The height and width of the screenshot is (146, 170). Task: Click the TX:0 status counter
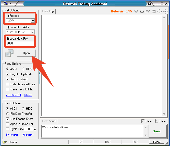pyautogui.click(x=135, y=142)
